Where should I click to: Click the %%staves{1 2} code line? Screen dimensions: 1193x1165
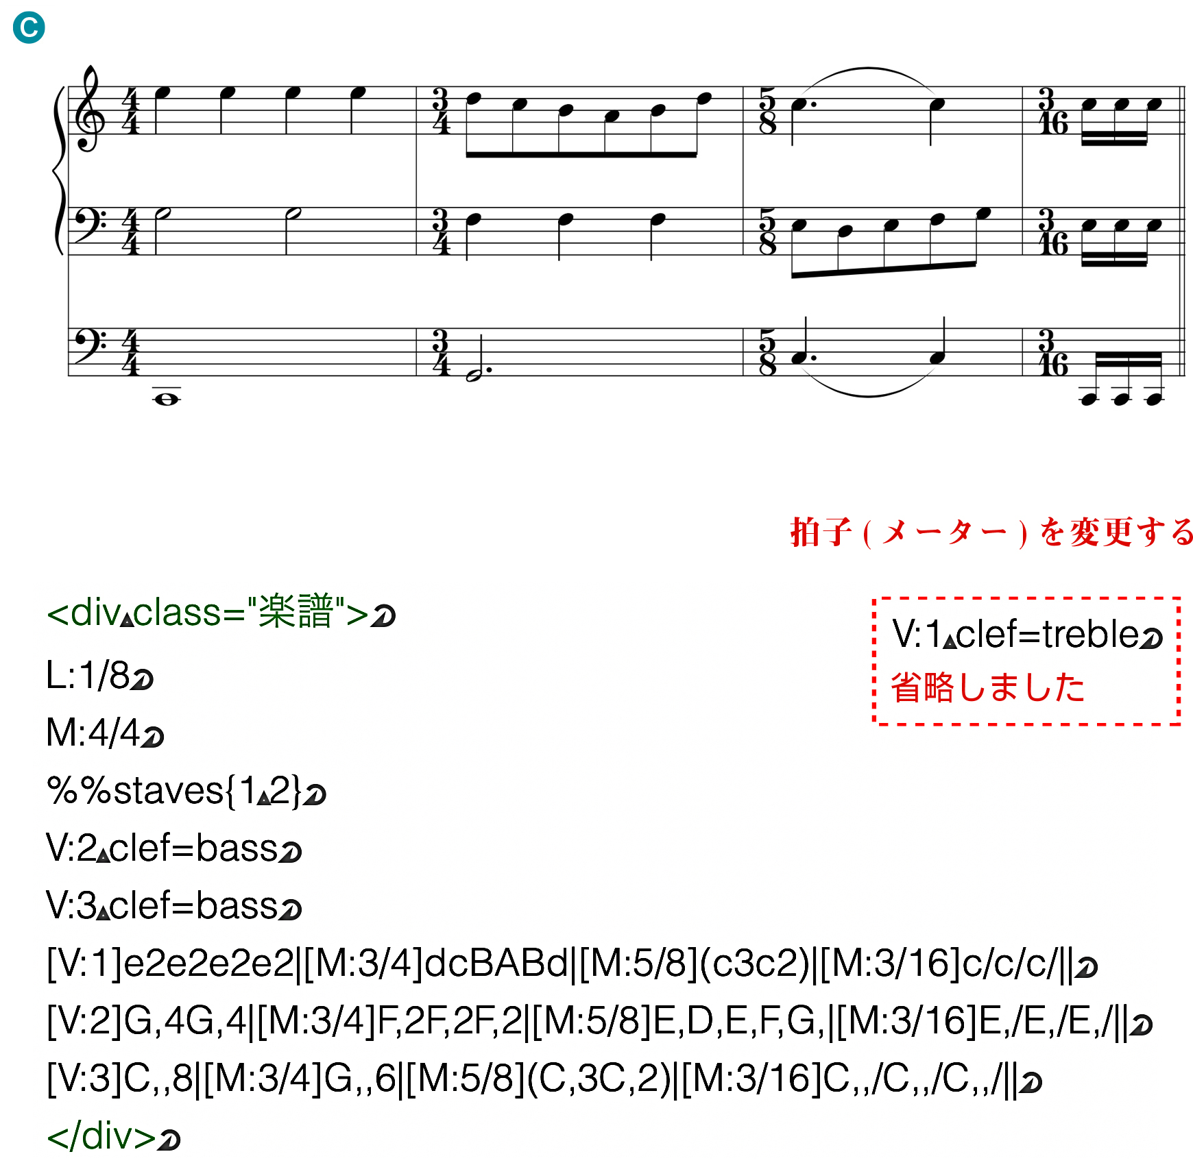click(186, 790)
